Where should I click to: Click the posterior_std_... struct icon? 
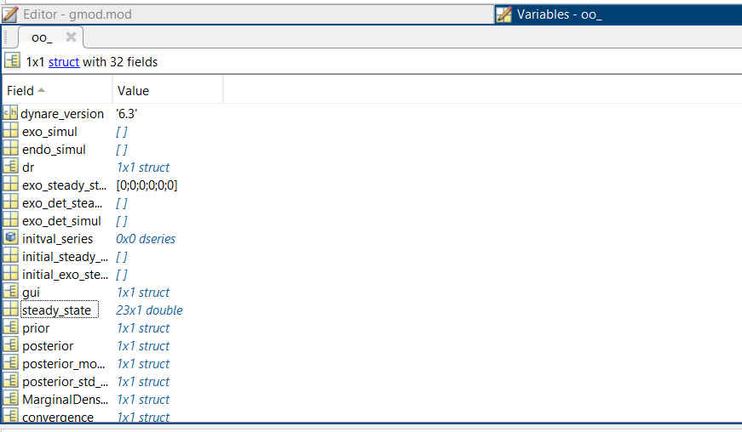pyautogui.click(x=10, y=381)
